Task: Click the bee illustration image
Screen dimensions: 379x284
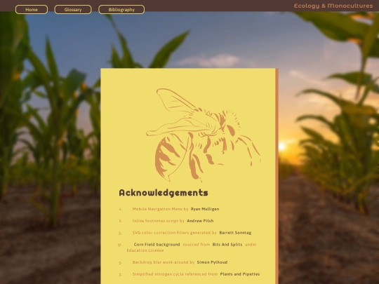Action: click(x=204, y=135)
